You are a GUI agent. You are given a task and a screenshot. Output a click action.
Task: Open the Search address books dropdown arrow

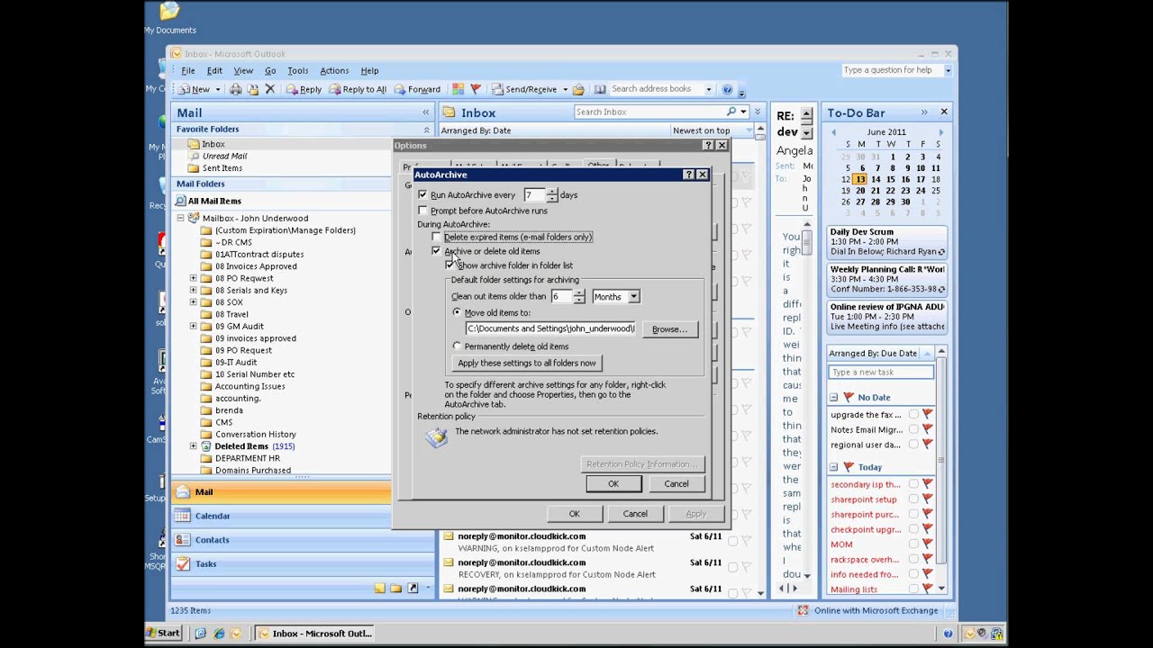(x=708, y=89)
